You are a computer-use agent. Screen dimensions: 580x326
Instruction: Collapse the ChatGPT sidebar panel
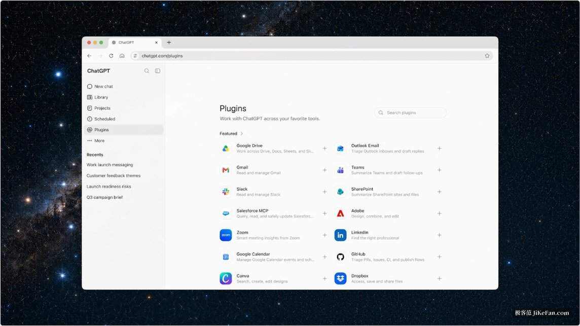click(158, 70)
